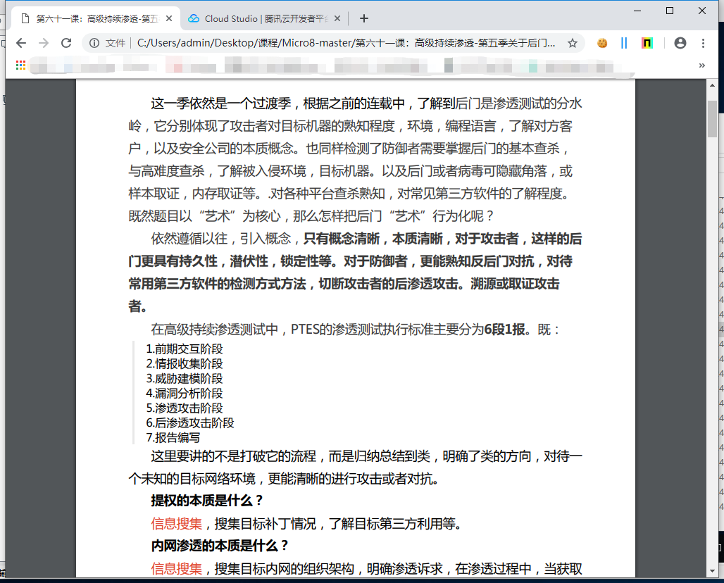Switch to the Cloud Studio tab
This screenshot has height=583, width=724.
[x=263, y=18]
